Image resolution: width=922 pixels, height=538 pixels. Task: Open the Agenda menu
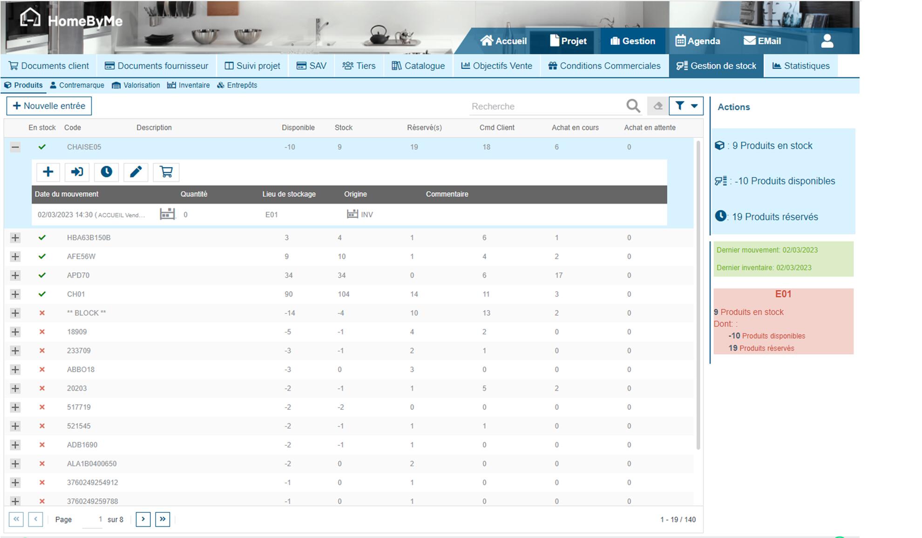[x=698, y=41]
